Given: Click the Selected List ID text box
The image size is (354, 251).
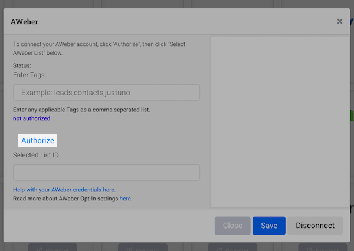Looking at the screenshot, I should coord(106,172).
